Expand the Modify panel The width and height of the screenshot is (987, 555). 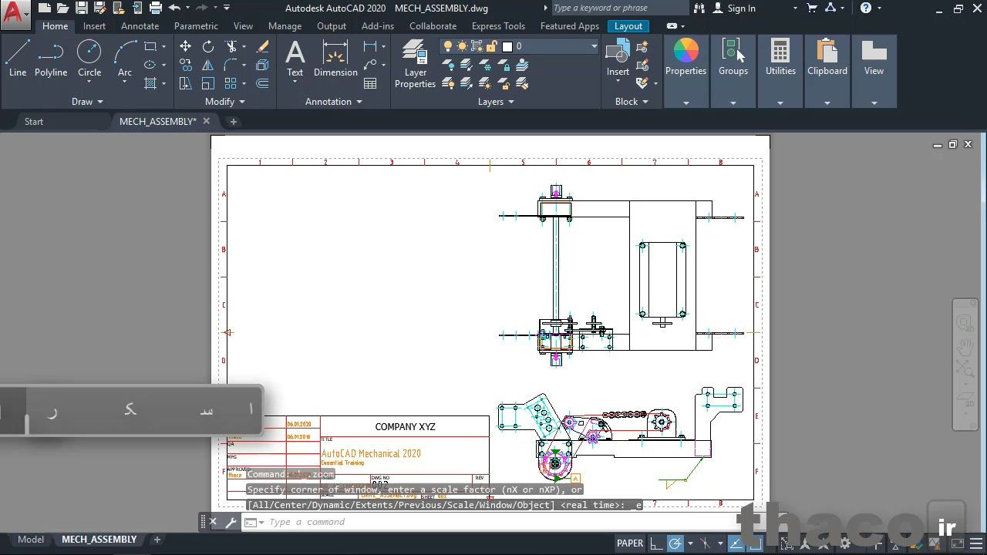(225, 102)
